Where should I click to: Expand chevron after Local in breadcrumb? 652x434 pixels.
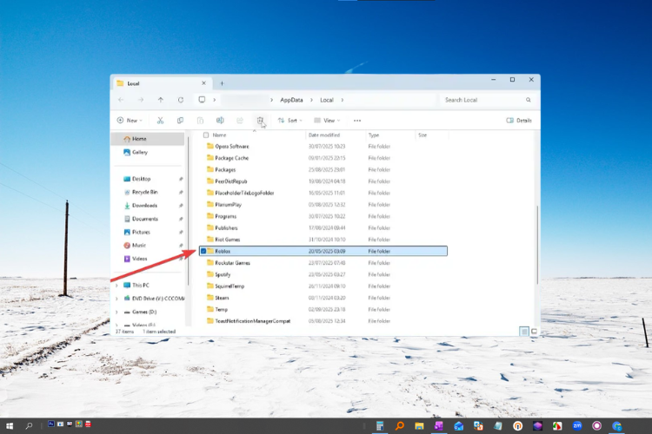point(343,100)
